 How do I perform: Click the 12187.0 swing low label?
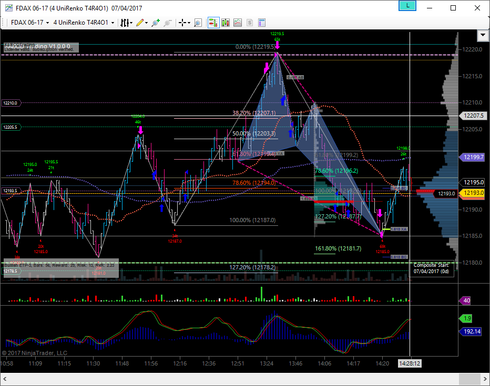175,241
